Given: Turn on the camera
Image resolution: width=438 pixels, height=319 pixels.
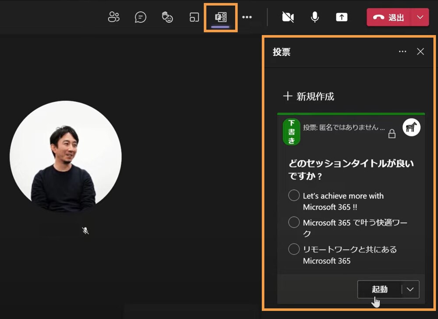Looking at the screenshot, I should (x=288, y=17).
